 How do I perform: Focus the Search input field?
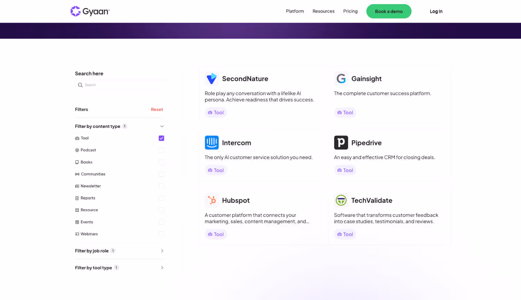click(121, 85)
